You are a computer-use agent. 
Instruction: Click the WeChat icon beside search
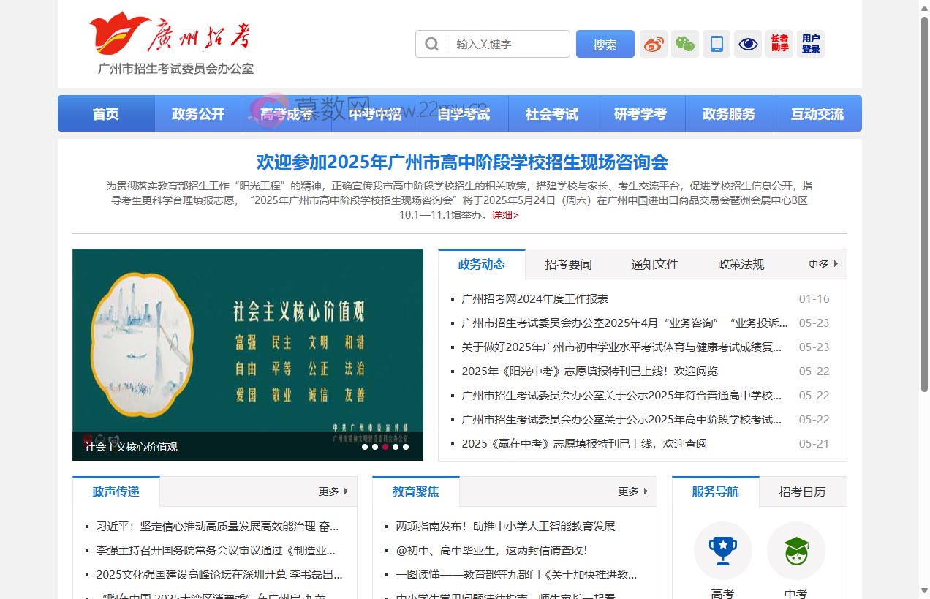pos(684,44)
